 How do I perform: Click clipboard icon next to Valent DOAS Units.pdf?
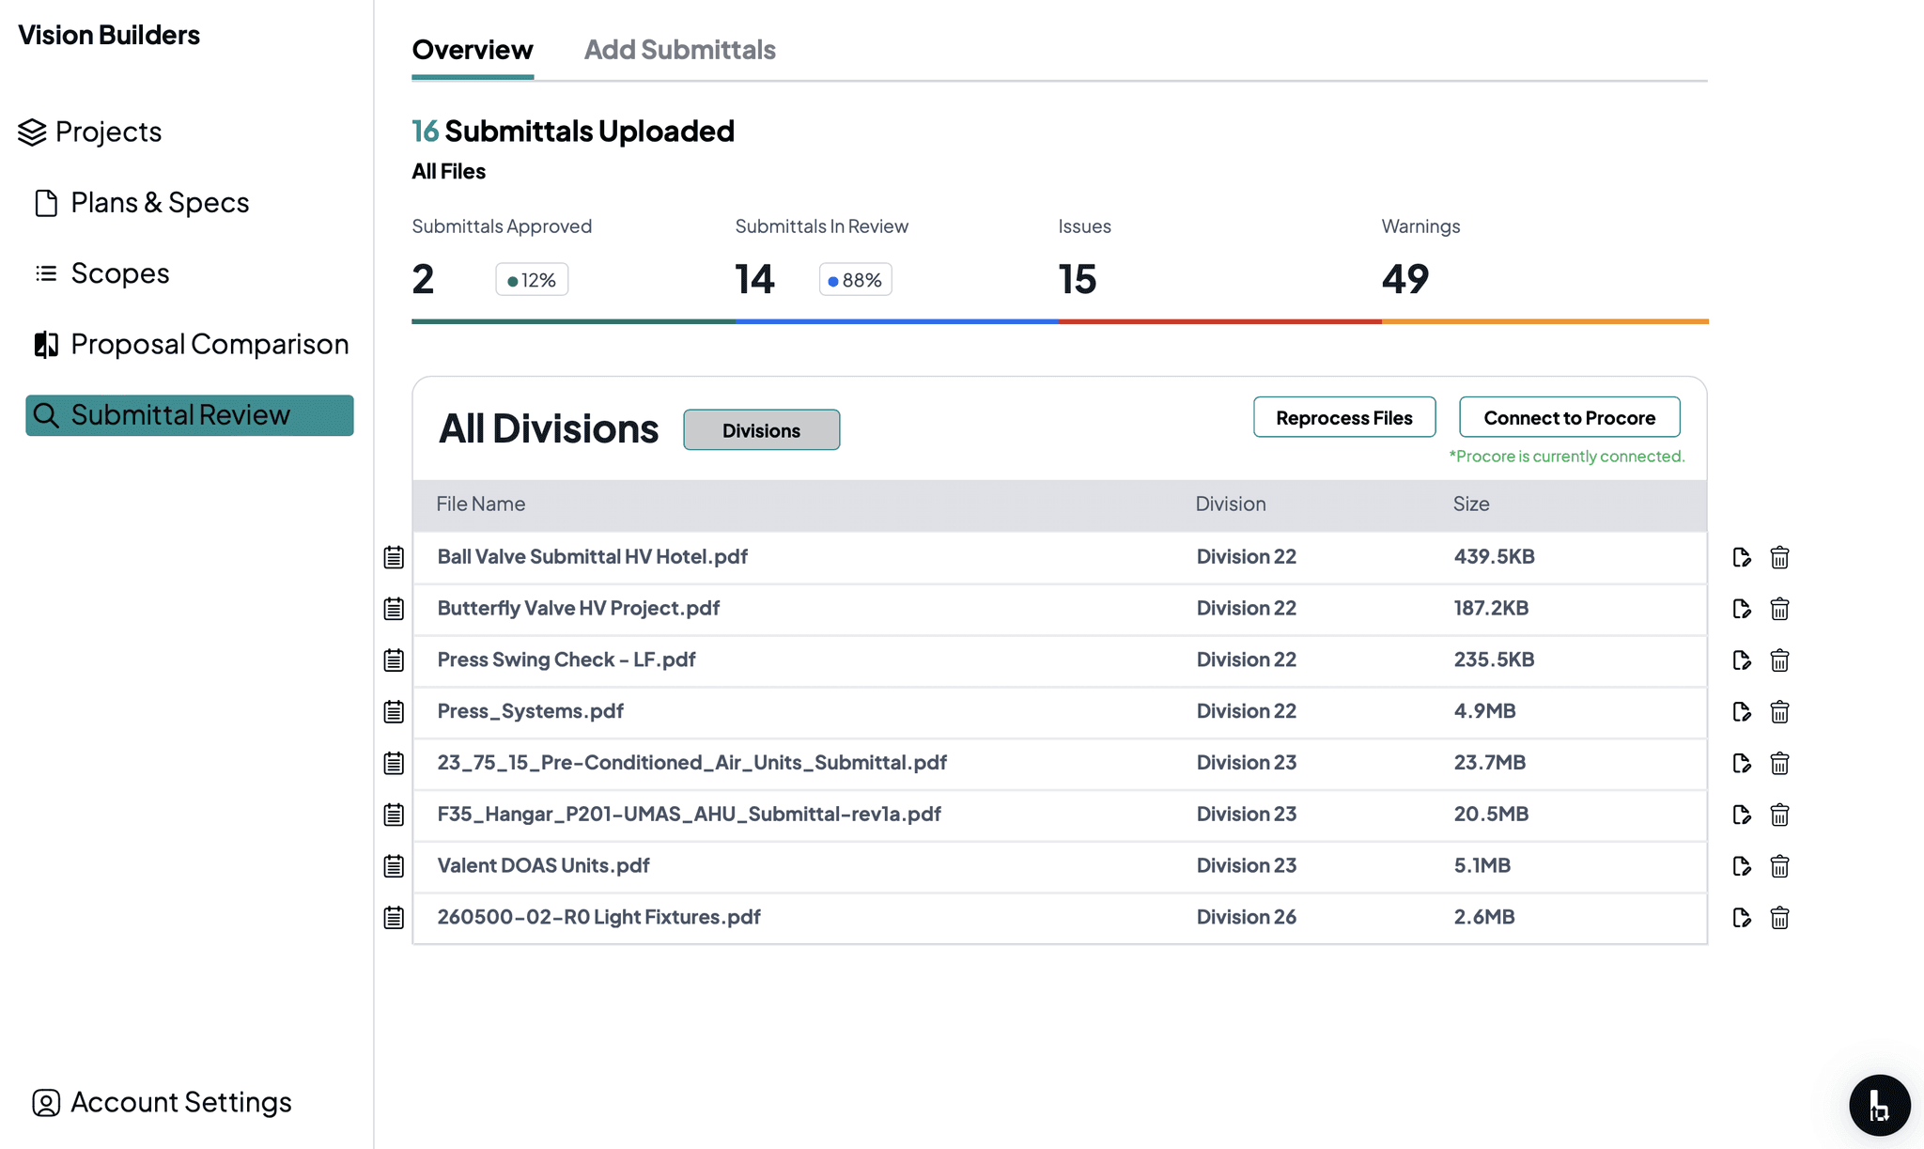tap(393, 866)
